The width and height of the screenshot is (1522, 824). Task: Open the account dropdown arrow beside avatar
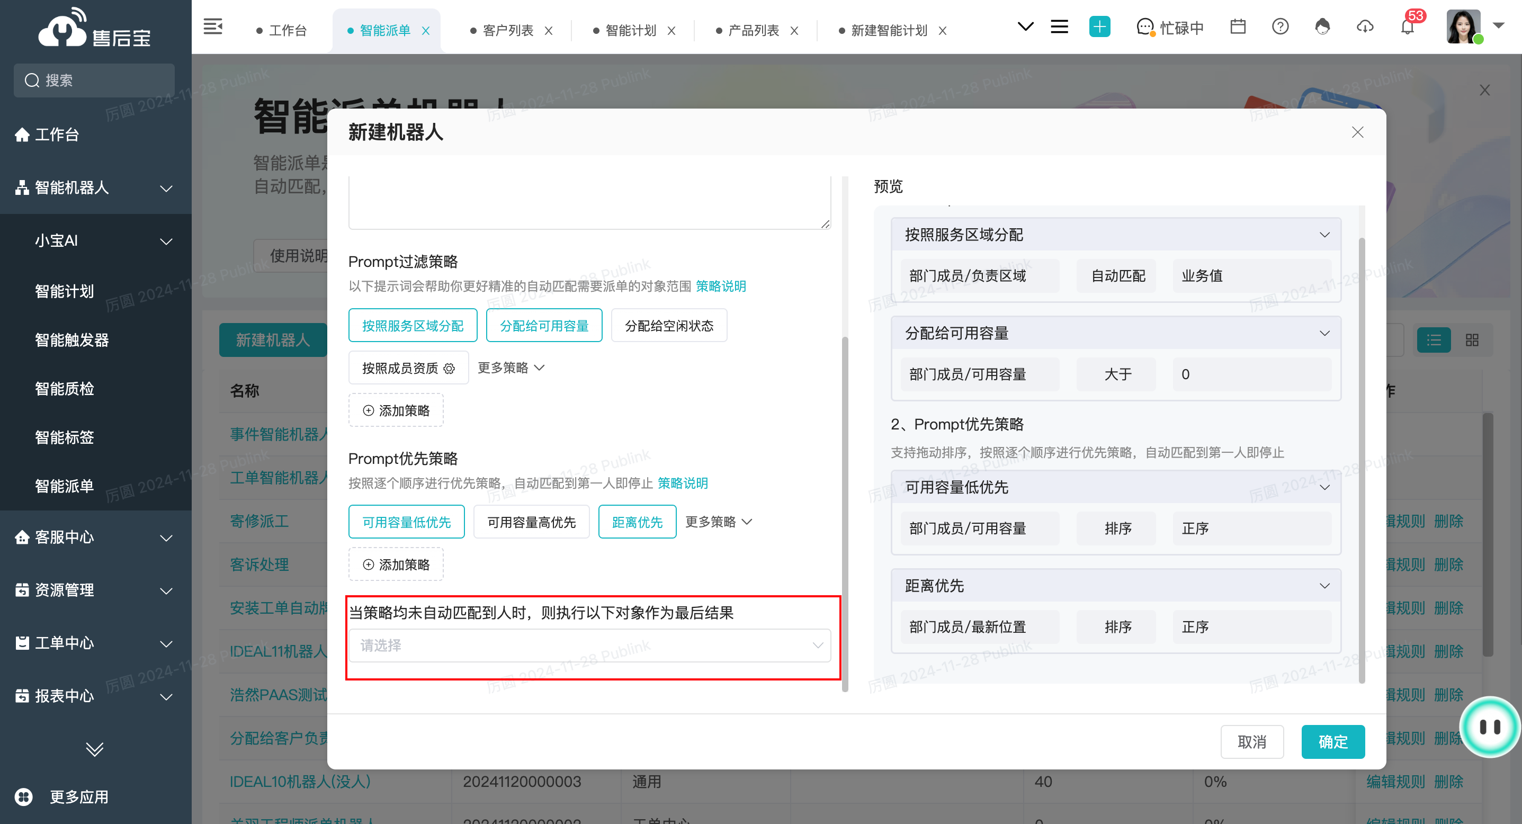pos(1498,26)
